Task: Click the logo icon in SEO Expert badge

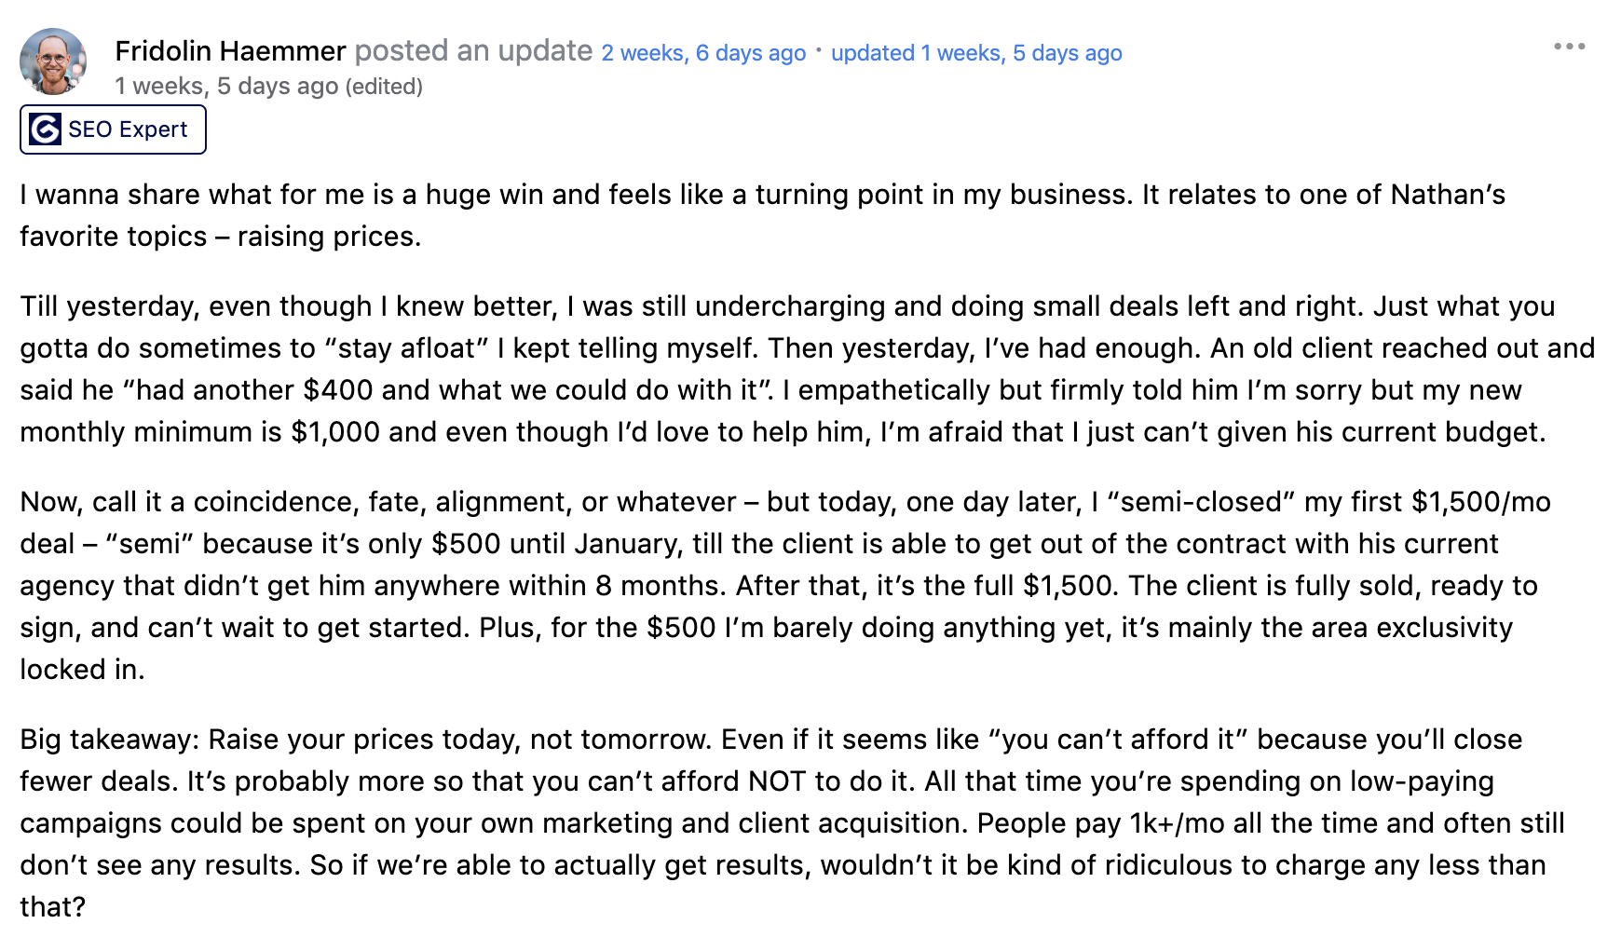Action: (x=45, y=129)
